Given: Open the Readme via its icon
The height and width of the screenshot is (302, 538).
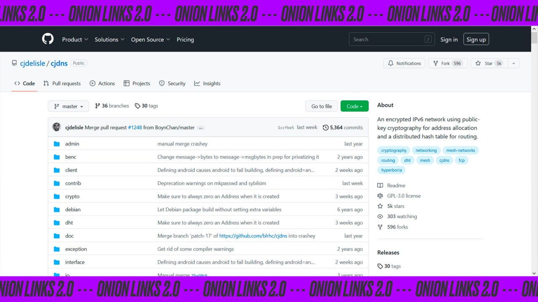Looking at the screenshot, I should (x=380, y=185).
